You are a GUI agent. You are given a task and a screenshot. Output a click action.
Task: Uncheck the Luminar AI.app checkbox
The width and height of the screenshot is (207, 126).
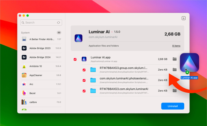click(75, 59)
